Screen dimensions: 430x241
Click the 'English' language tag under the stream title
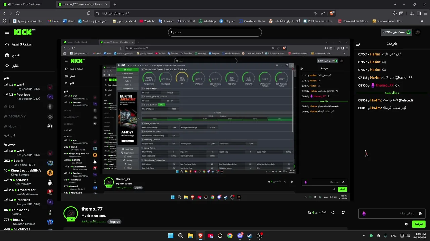click(114, 222)
